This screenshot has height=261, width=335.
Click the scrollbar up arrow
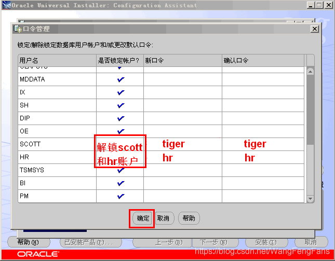coord(310,72)
